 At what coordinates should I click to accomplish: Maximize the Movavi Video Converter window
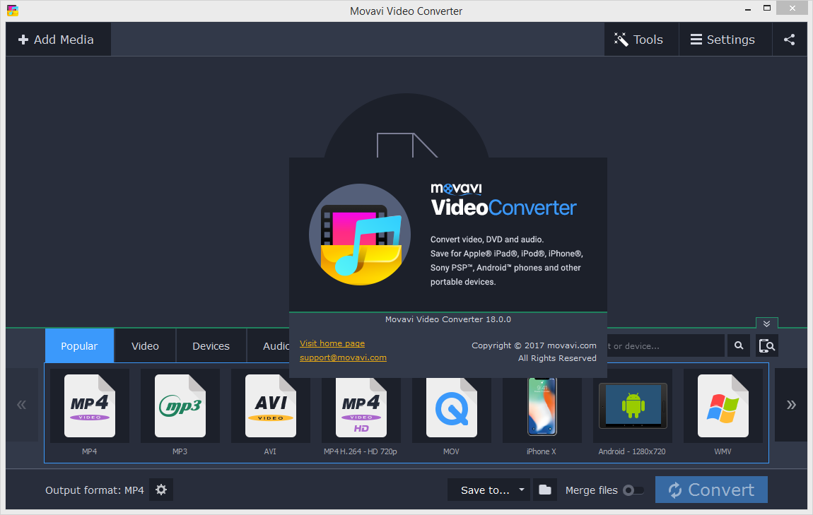pos(767,8)
